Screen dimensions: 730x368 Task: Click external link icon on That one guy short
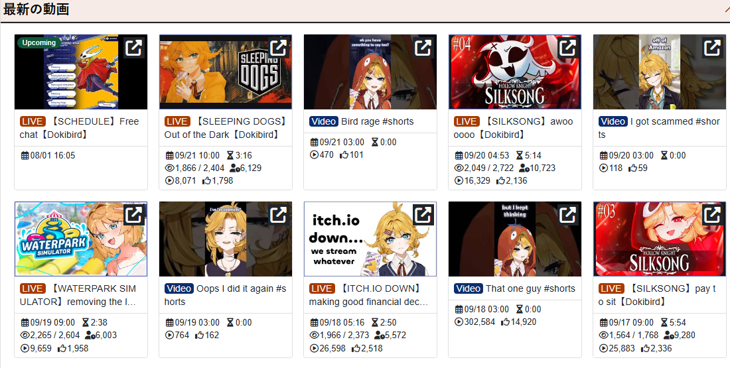pos(568,215)
